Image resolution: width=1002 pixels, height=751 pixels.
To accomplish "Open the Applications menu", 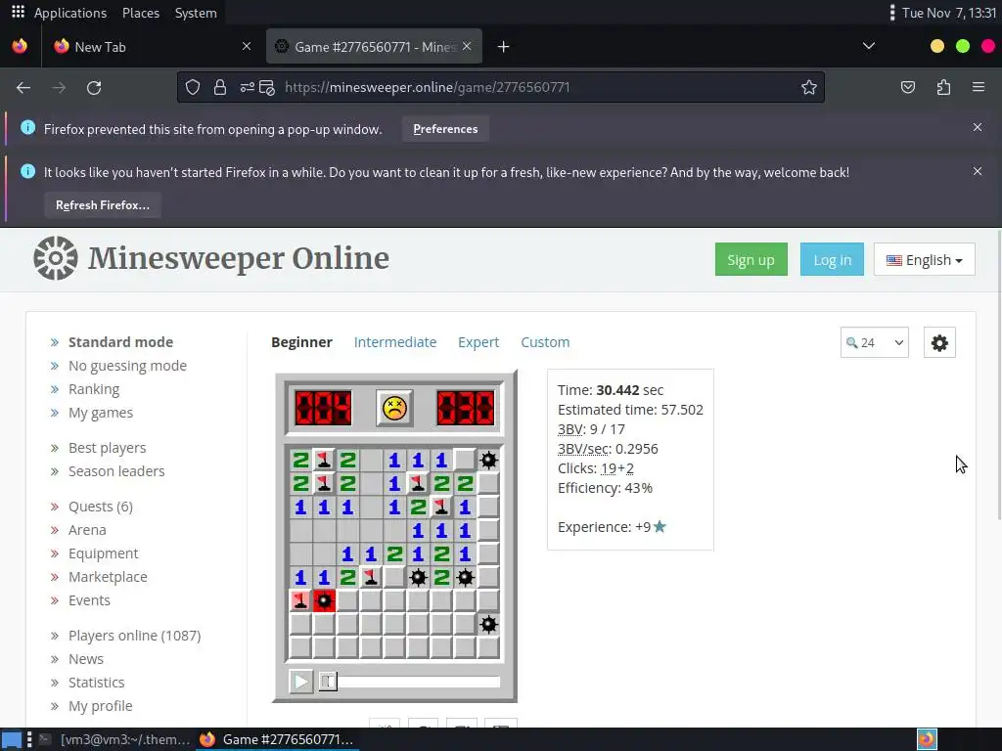I will (x=70, y=13).
